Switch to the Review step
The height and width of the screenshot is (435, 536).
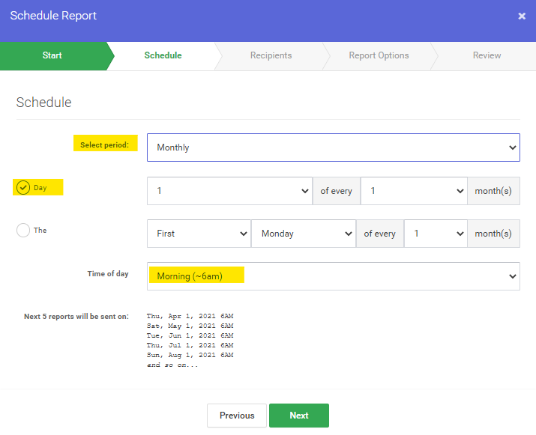[487, 55]
